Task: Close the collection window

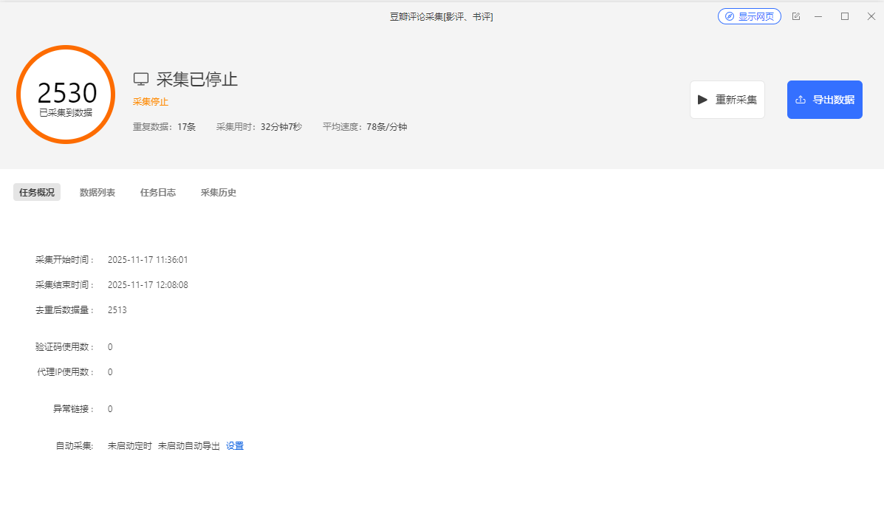Action: [x=871, y=16]
